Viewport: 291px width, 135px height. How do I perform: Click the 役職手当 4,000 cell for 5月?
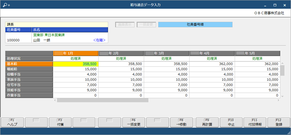[x=258, y=74]
